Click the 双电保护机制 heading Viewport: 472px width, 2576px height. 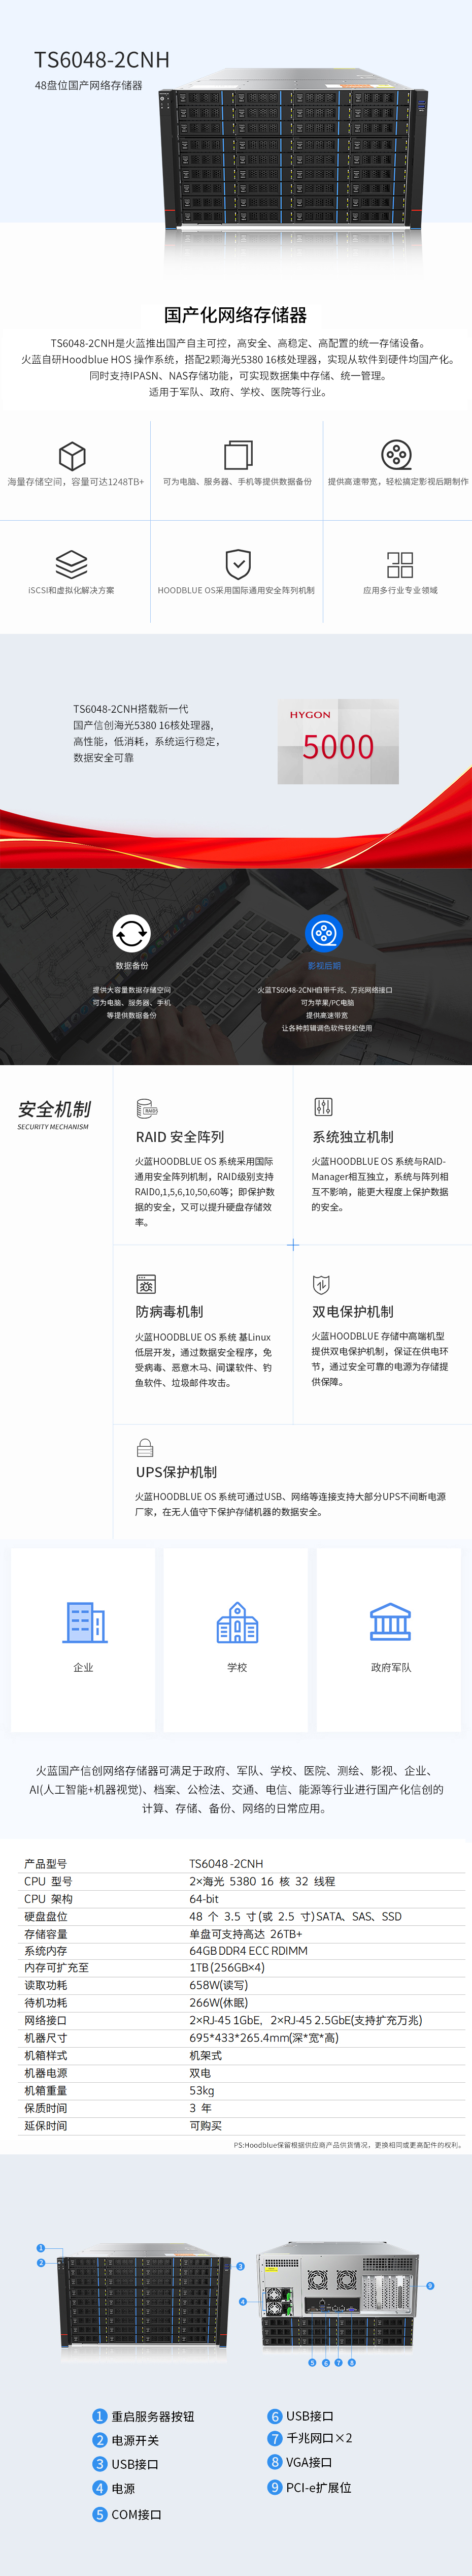pyautogui.click(x=353, y=1312)
